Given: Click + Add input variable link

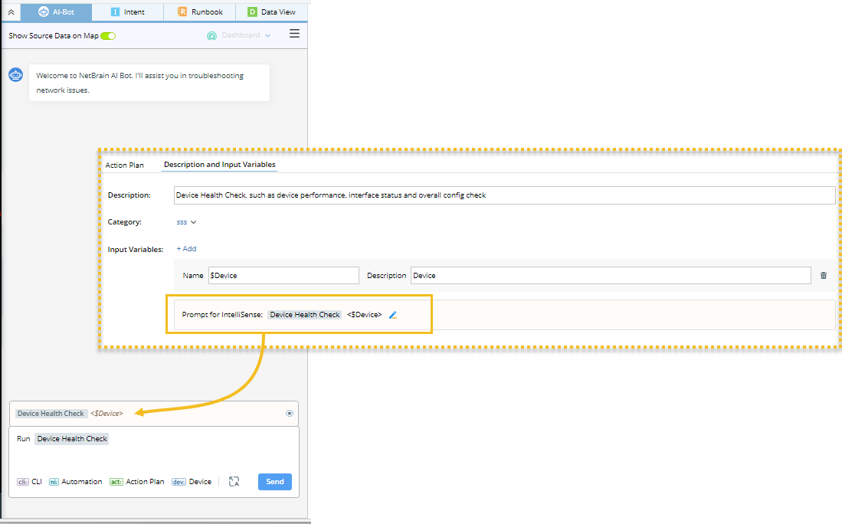Looking at the screenshot, I should point(186,248).
